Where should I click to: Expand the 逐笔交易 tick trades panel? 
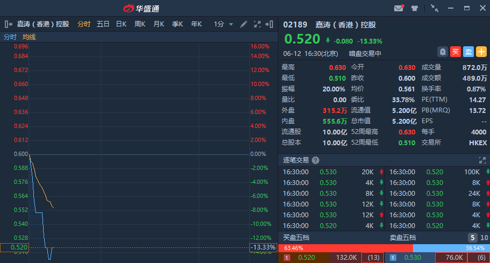(x=482, y=160)
